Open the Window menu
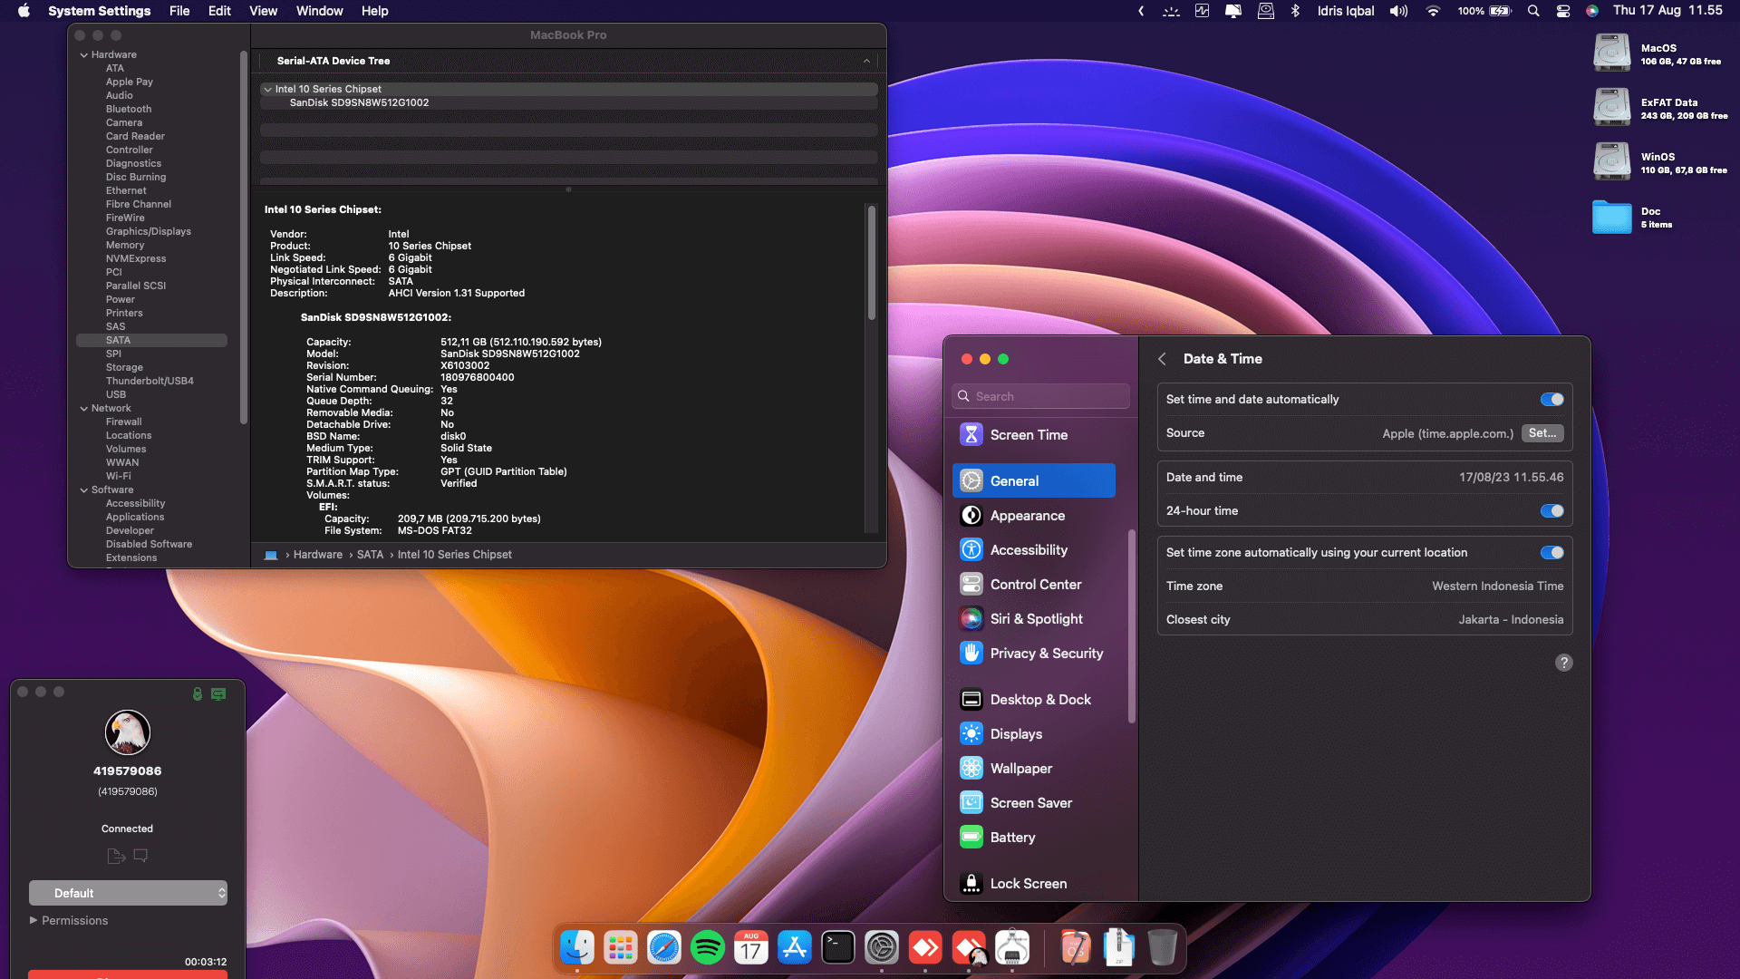Image resolution: width=1740 pixels, height=979 pixels. pos(319,11)
